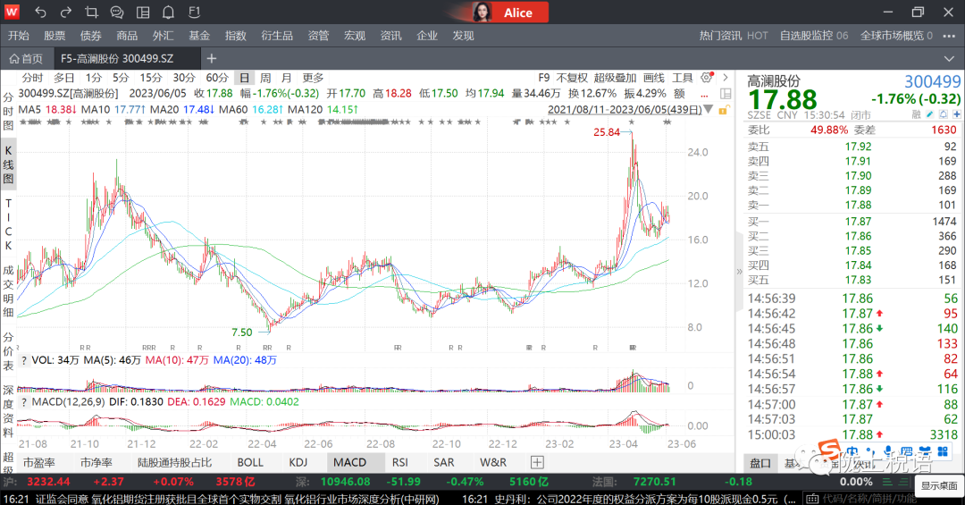This screenshot has width=965, height=505.
Task: Switch to the KDJ indicator tab
Action: [298, 462]
